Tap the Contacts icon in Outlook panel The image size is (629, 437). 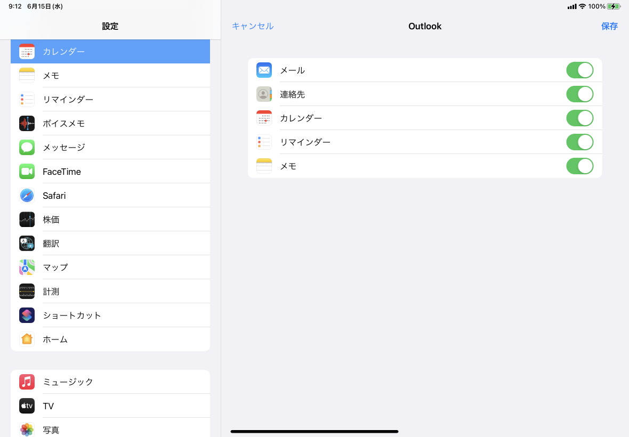tap(264, 94)
